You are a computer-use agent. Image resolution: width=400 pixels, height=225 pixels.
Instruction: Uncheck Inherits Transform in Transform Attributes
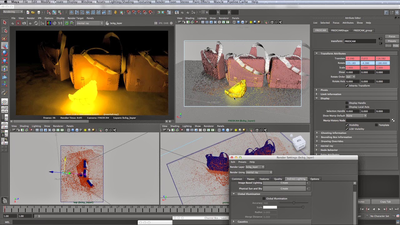coord(347,86)
